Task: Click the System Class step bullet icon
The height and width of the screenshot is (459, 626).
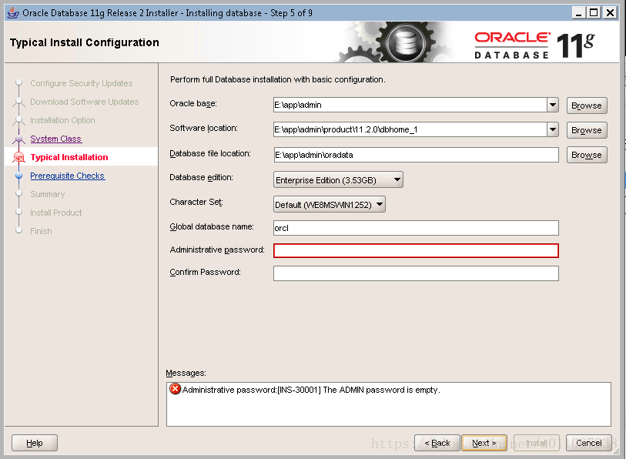Action: pyautogui.click(x=18, y=139)
